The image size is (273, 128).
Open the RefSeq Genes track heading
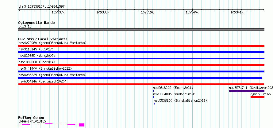click(x=31, y=118)
